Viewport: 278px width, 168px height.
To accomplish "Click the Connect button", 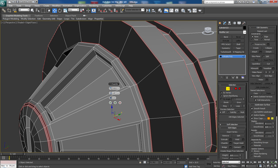I will [237, 147].
